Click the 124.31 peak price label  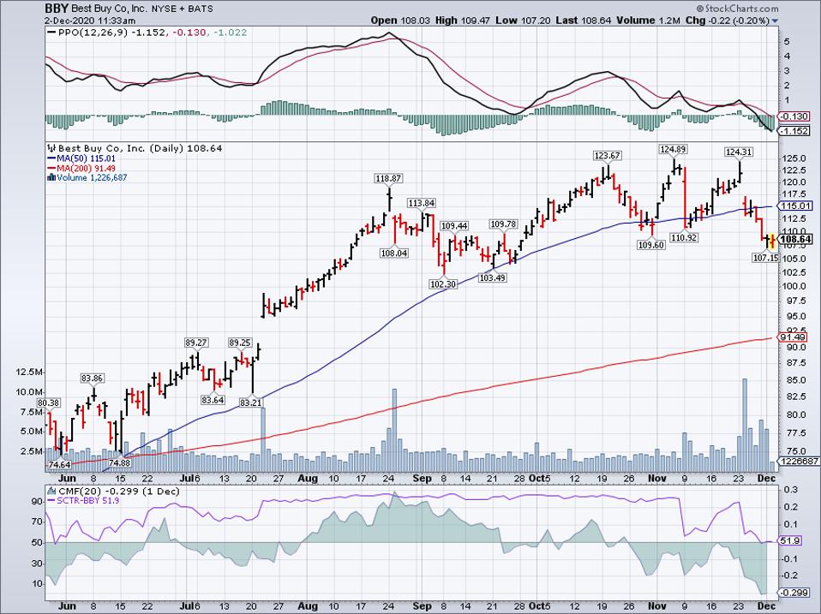pyautogui.click(x=739, y=152)
